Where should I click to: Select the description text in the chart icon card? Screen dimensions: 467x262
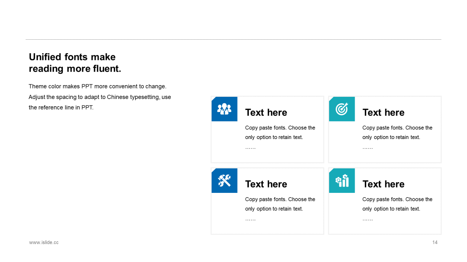(x=397, y=204)
